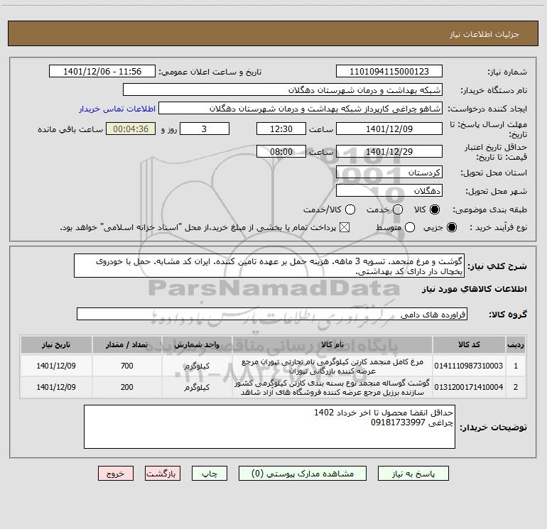Click the price validity 08:00 time field
547x529 pixels.
point(281,152)
